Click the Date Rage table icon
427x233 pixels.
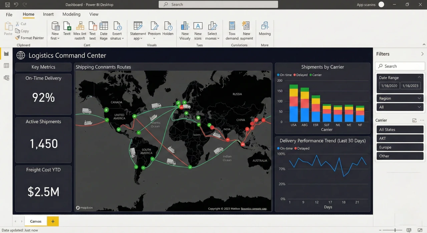[104, 26]
